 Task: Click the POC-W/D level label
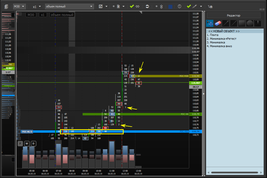27,131
